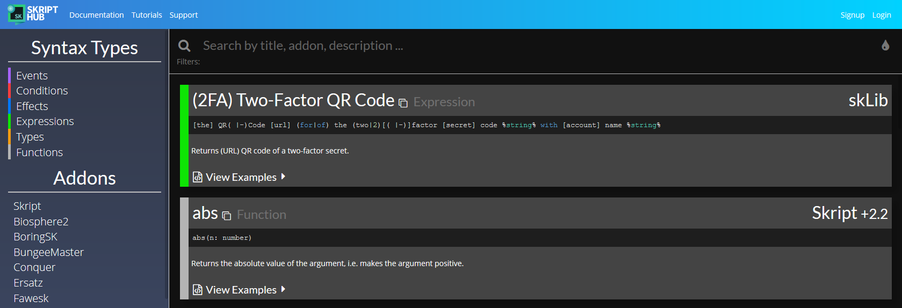This screenshot has width=902, height=308.
Task: Click the Returns (URL) QR code description
Action: (x=270, y=151)
